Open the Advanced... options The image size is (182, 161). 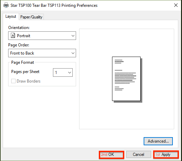coord(158,141)
